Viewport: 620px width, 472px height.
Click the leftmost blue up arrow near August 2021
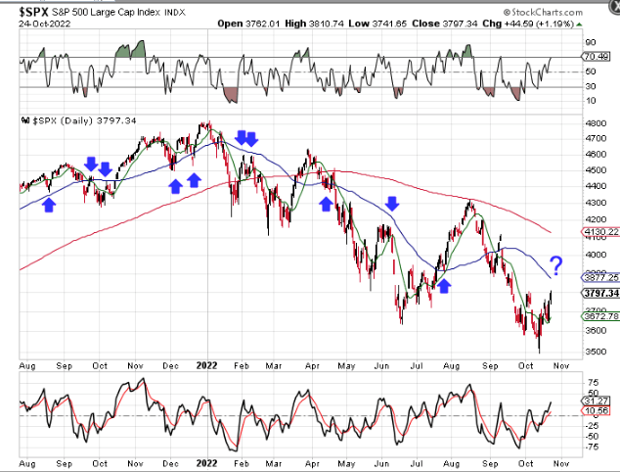[x=50, y=204]
